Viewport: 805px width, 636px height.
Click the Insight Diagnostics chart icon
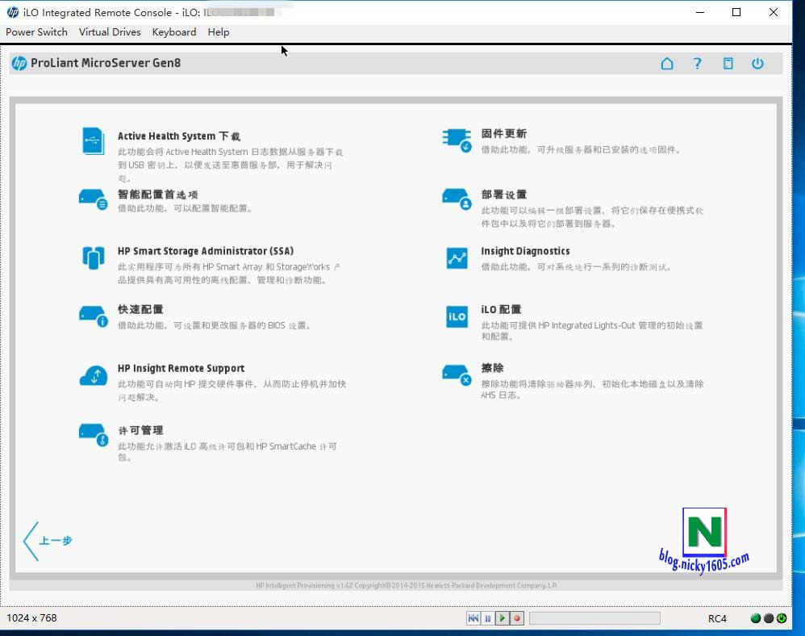(x=457, y=258)
